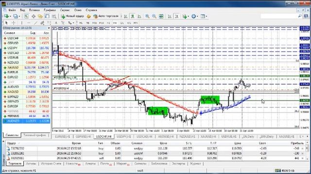Expand the Indicators dropdown arrow
Viewport: 311px width, 174px height.
click(188, 16)
